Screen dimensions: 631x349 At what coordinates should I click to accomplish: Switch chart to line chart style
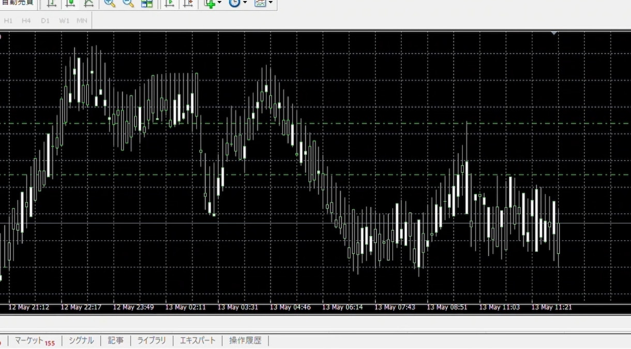(88, 3)
